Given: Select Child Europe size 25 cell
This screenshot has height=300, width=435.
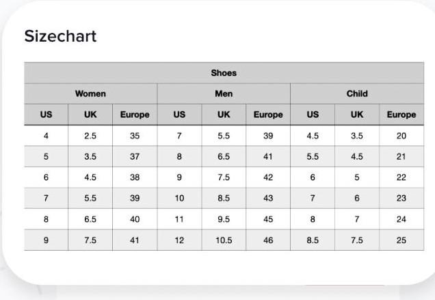Looking at the screenshot, I should coord(401,240).
